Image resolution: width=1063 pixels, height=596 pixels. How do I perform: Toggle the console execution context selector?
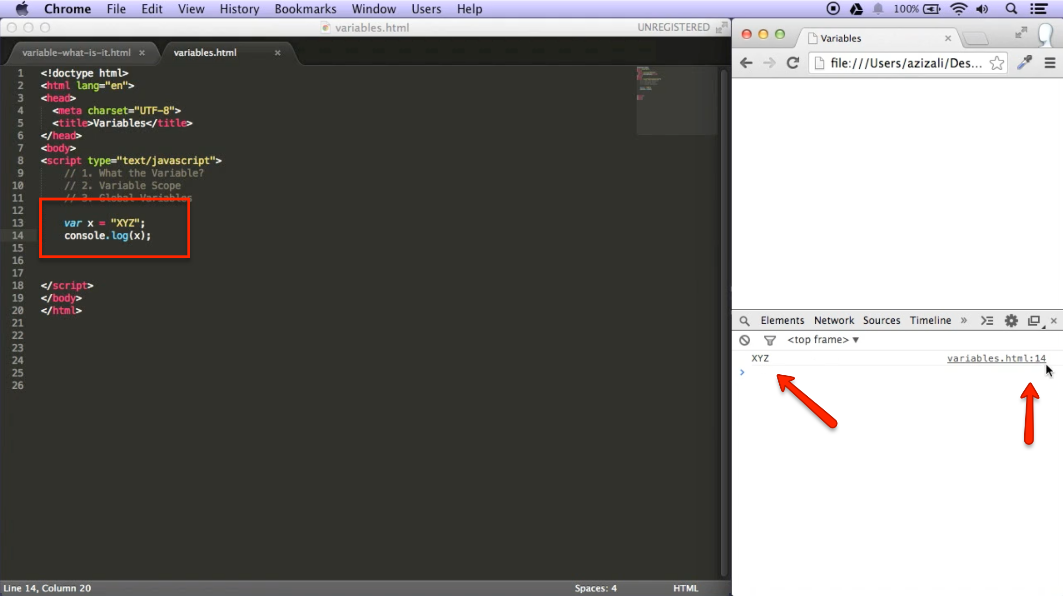click(x=823, y=340)
